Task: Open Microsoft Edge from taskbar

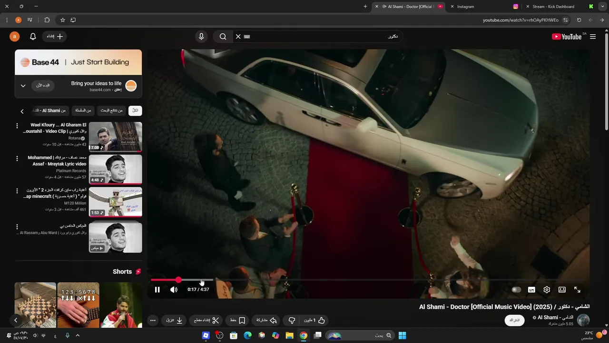Action: tap(248, 335)
